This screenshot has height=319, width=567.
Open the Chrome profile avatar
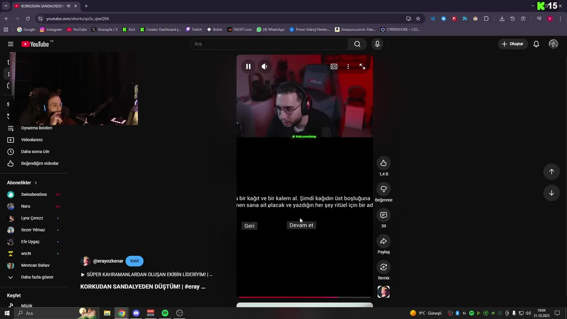pyautogui.click(x=550, y=19)
